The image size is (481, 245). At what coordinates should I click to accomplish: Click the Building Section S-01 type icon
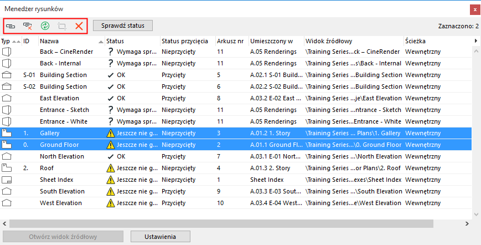[7, 75]
